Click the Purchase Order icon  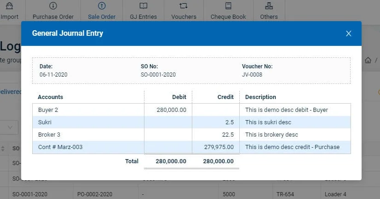point(53,6)
